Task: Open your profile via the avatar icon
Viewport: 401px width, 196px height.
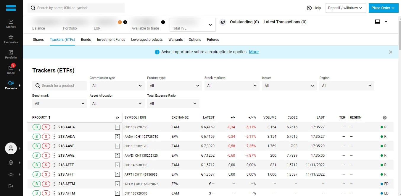Action: point(11,148)
